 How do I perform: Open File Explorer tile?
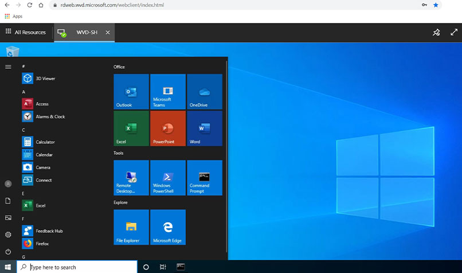[131, 227]
